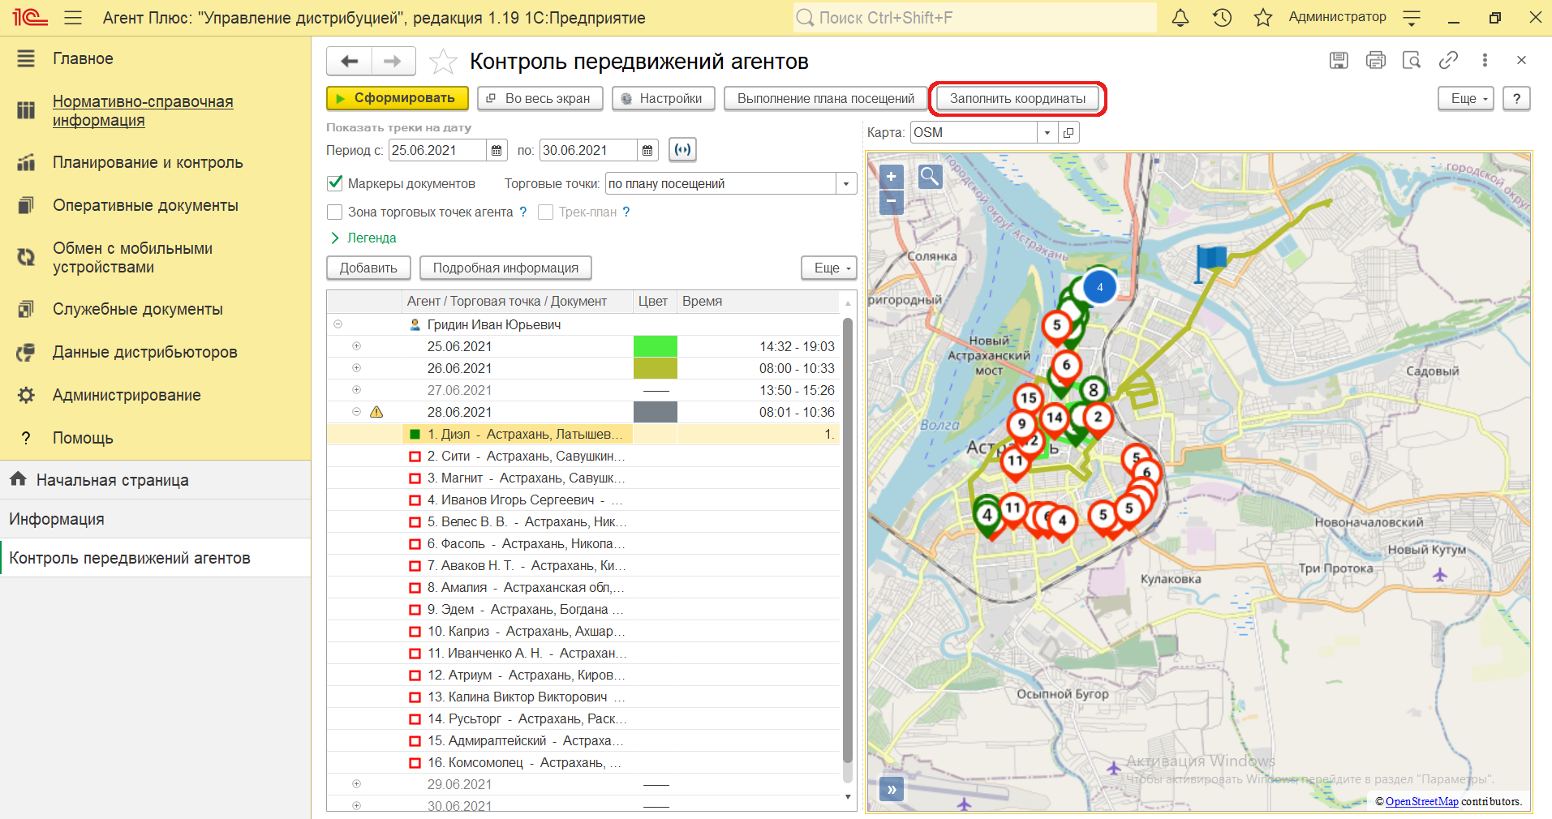Close the report tab with X
Image resolution: width=1552 pixels, height=819 pixels.
point(1521,60)
